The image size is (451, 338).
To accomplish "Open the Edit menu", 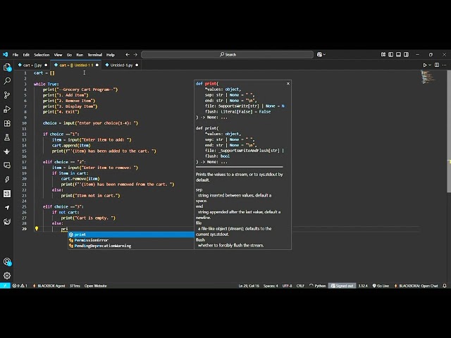I will click(26, 55).
